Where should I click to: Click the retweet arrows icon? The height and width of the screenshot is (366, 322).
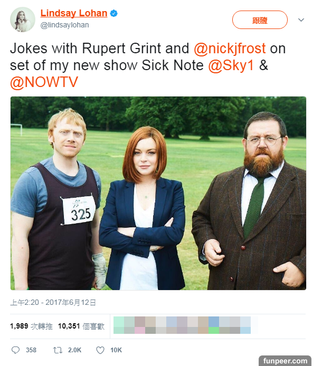[58, 350]
